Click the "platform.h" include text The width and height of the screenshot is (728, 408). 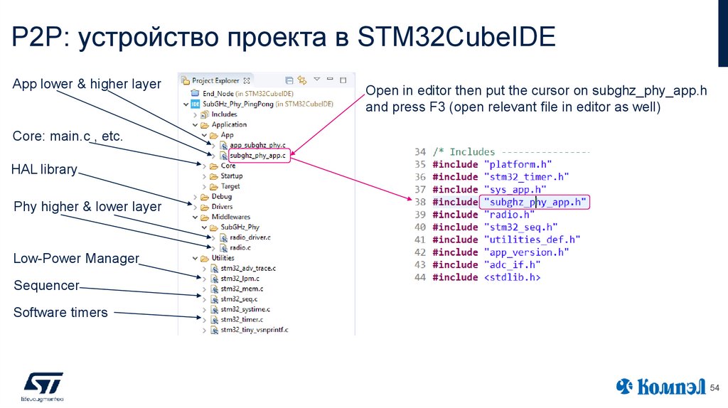[x=518, y=165]
